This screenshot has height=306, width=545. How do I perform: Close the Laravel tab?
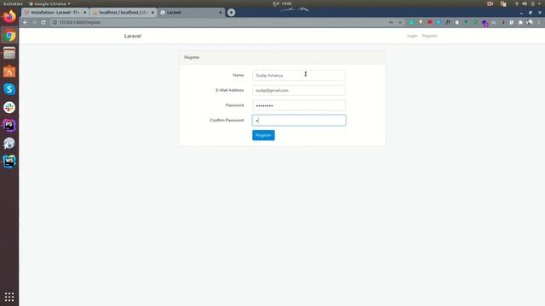221,13
